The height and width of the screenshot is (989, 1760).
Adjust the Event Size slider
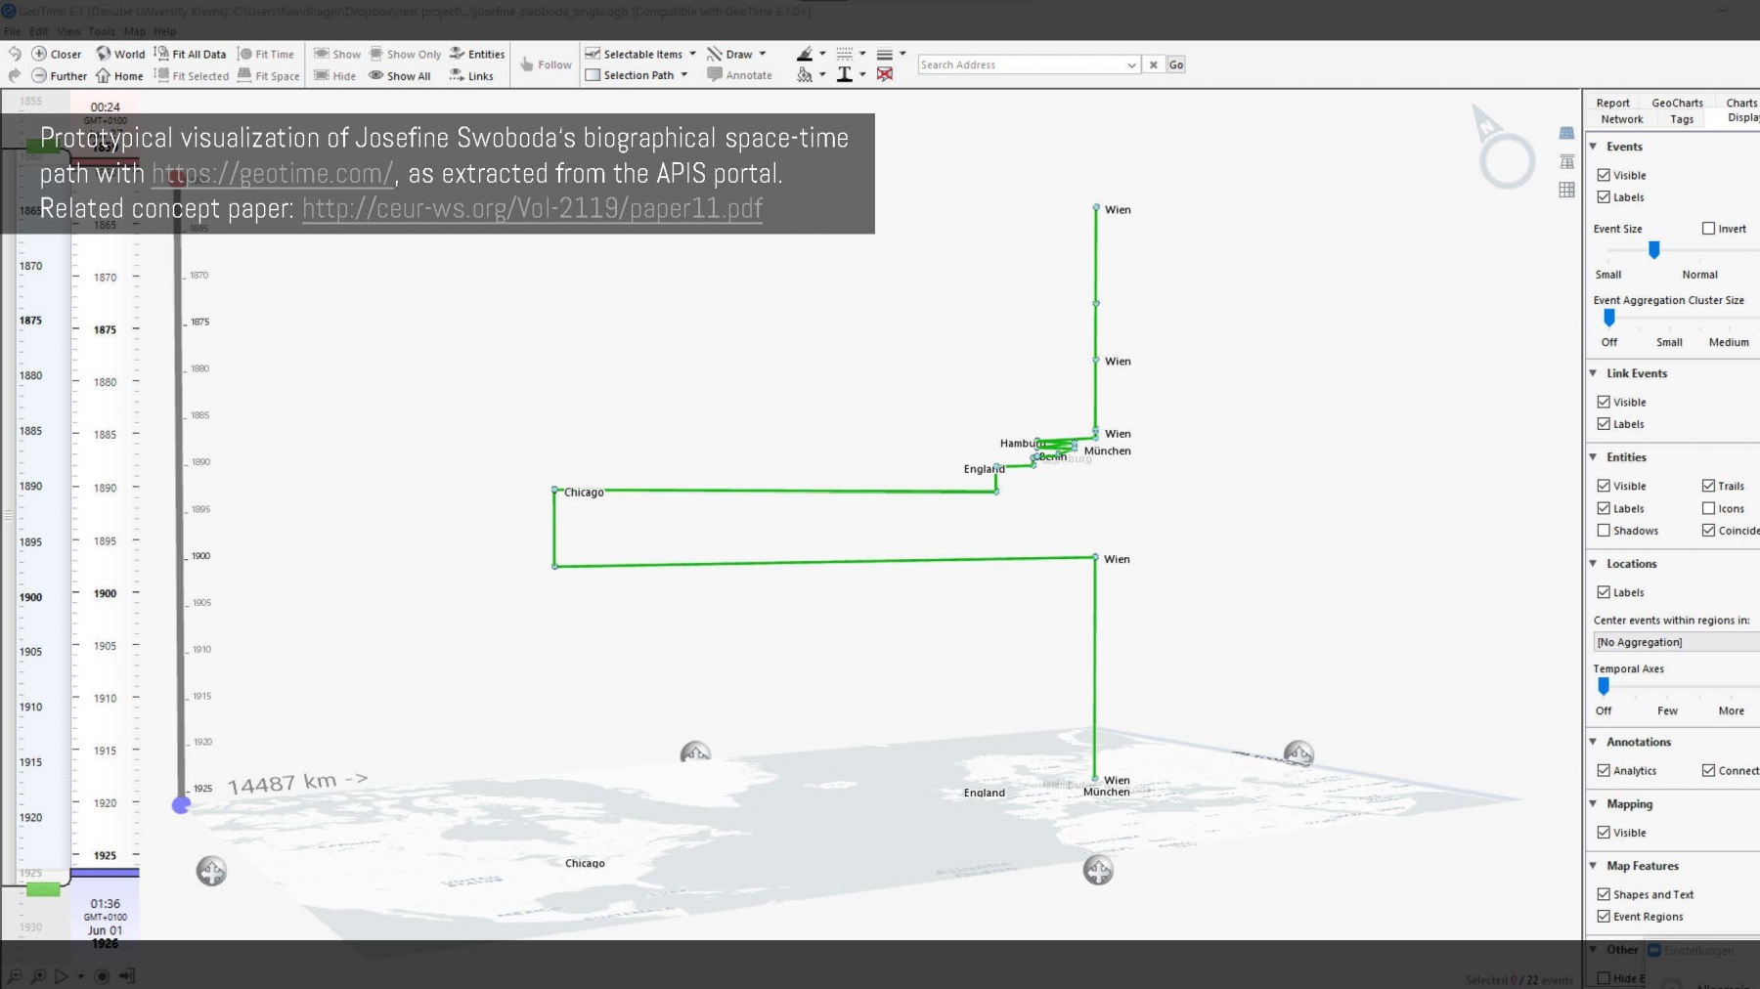pos(1653,250)
